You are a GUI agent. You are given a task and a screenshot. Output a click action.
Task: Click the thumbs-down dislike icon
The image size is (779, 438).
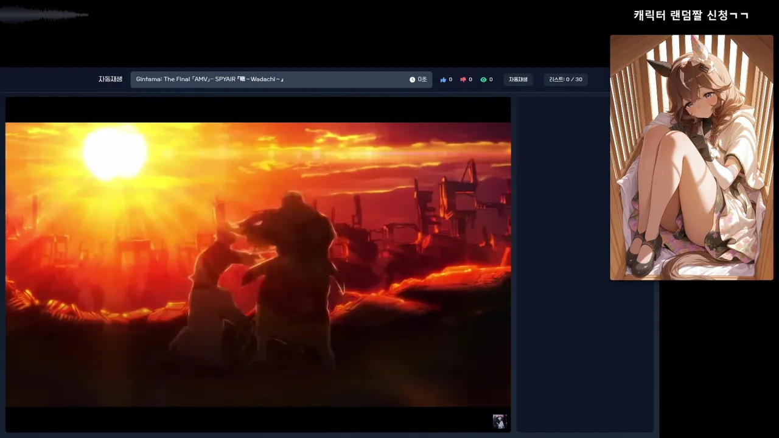click(463, 80)
